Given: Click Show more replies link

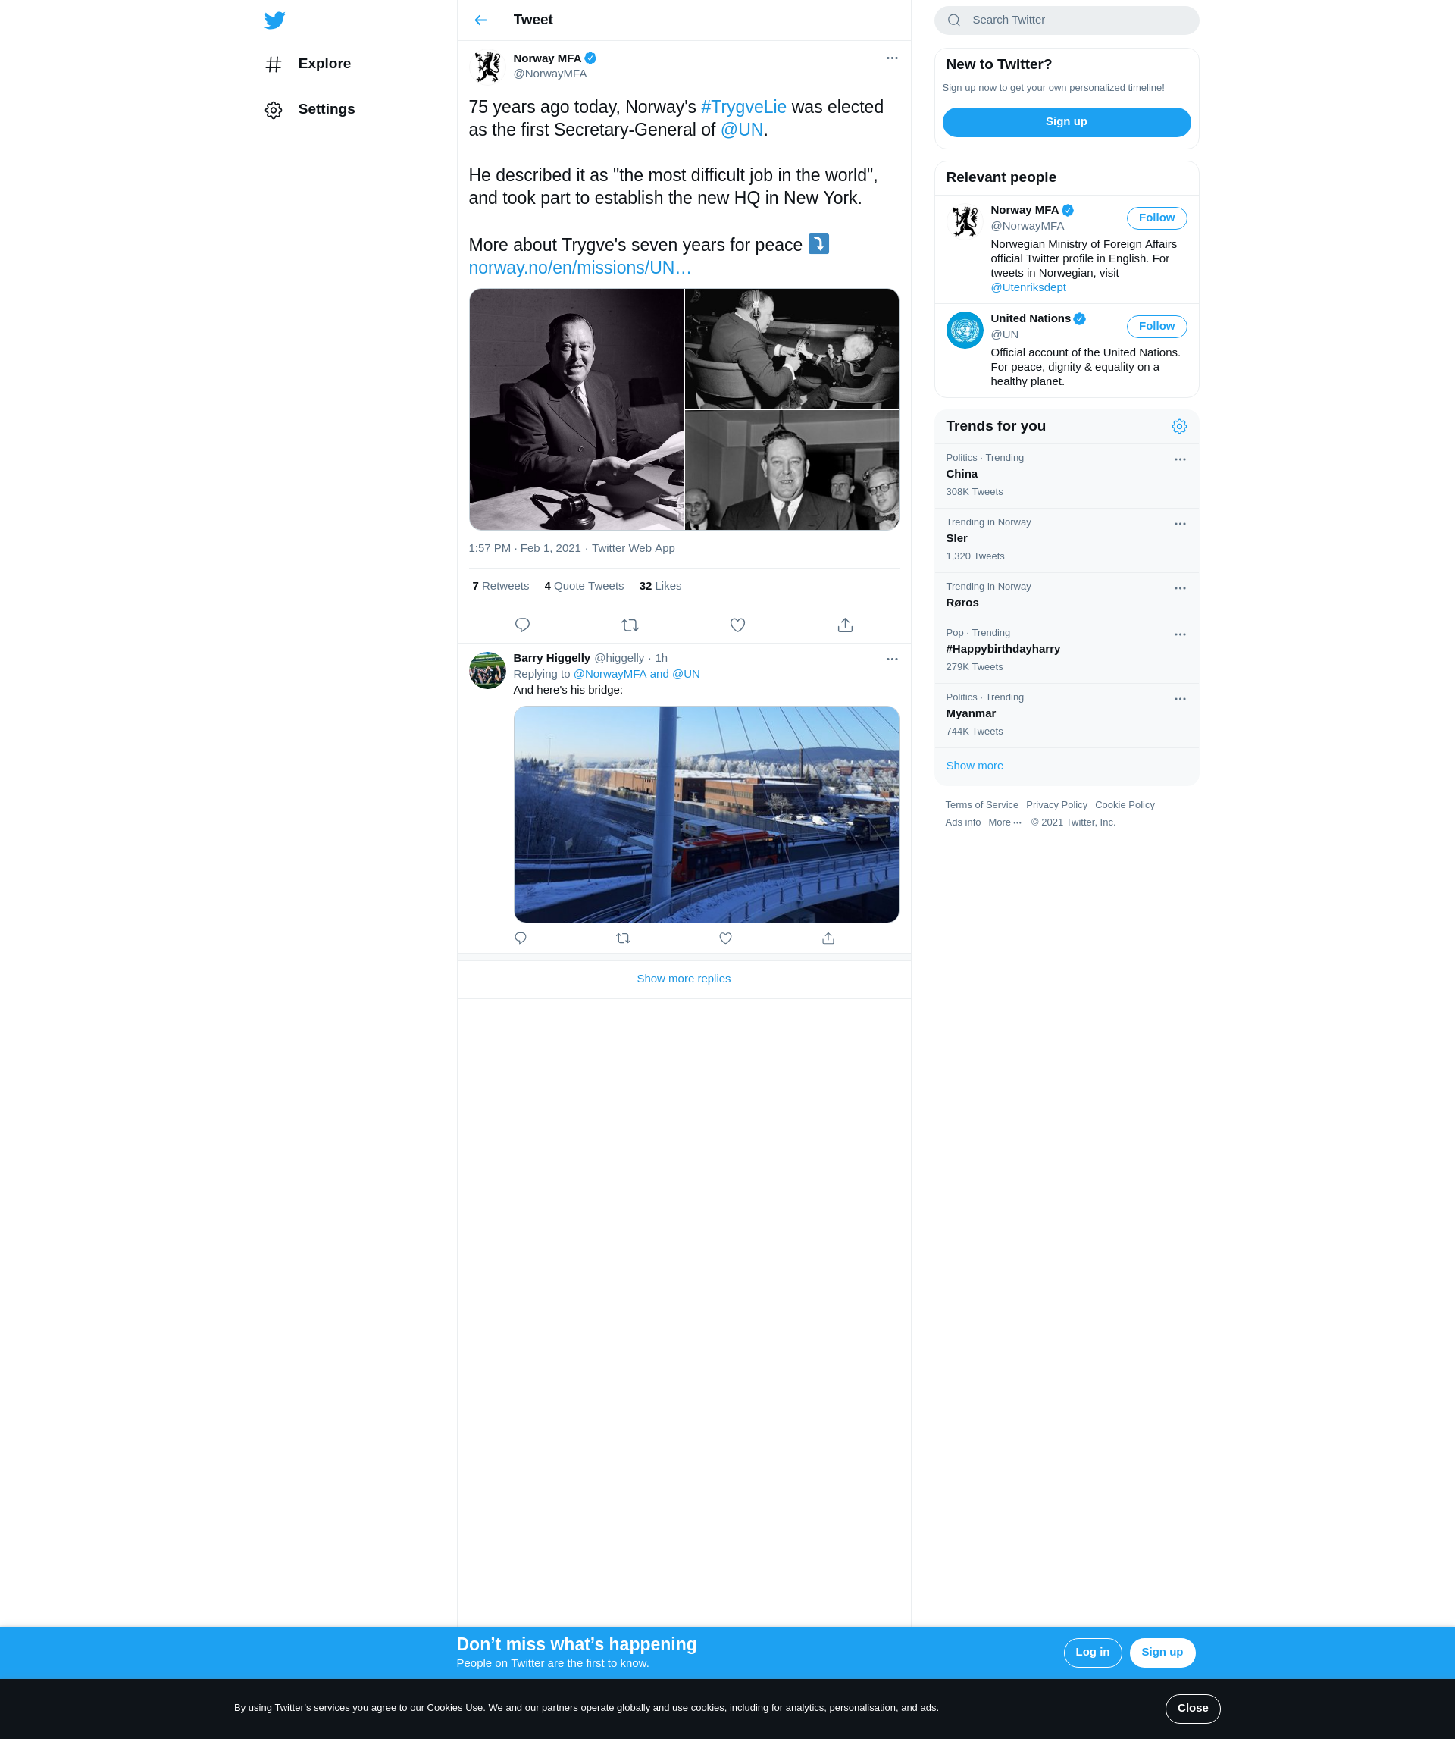Looking at the screenshot, I should click(684, 979).
